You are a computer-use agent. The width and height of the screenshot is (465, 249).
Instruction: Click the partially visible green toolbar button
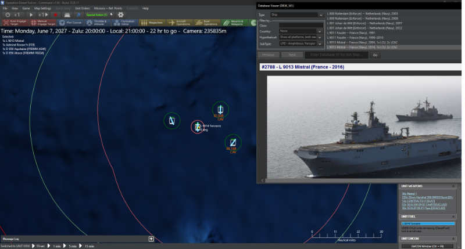coord(253,23)
